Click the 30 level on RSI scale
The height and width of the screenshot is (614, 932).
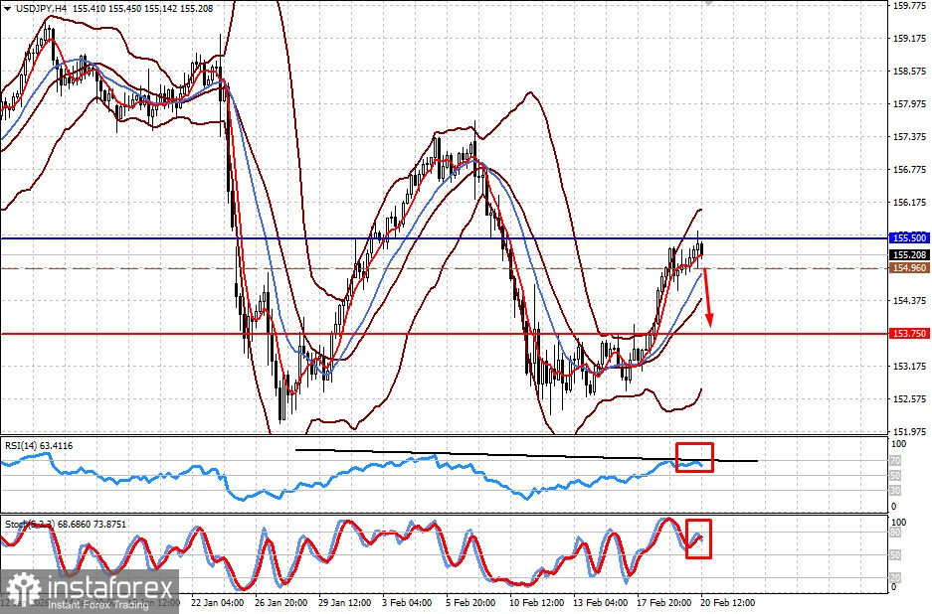click(x=896, y=491)
